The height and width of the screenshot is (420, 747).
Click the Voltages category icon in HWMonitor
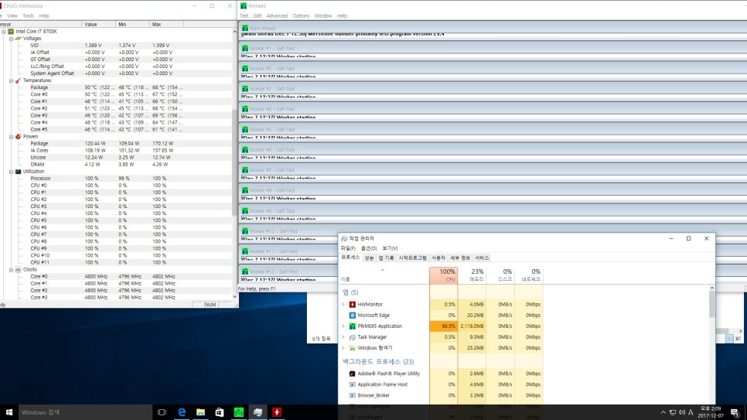click(18, 38)
